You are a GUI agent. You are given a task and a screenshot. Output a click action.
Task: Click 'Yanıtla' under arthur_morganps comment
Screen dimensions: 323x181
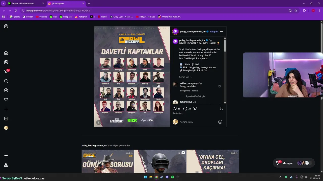point(195,91)
